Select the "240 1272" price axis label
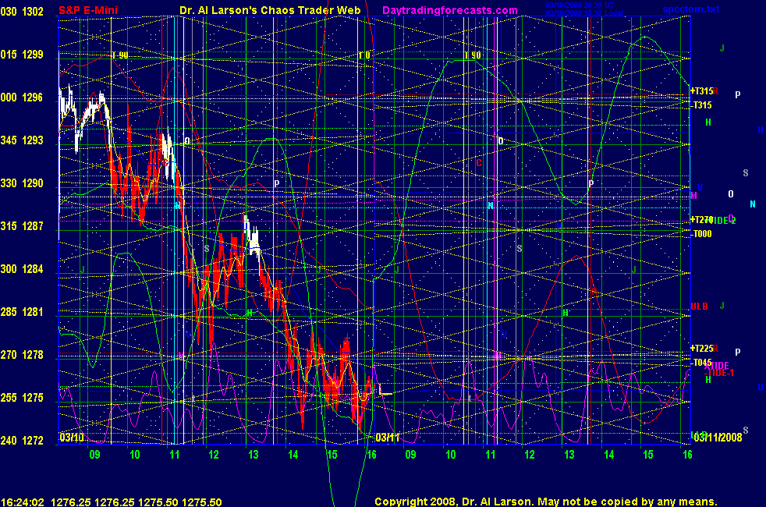 (x=22, y=441)
